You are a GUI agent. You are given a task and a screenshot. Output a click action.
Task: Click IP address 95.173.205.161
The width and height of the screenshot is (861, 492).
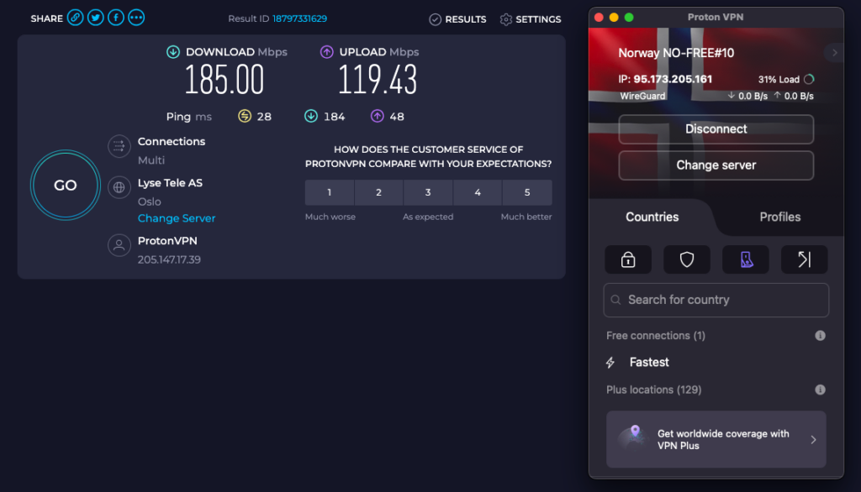coord(673,80)
